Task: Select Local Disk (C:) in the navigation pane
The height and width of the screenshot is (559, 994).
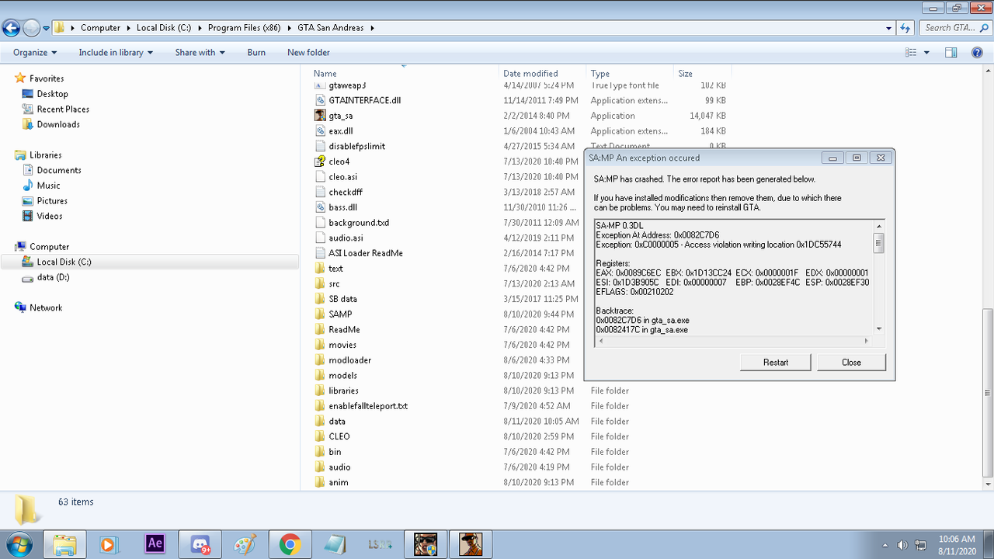Action: 64,262
